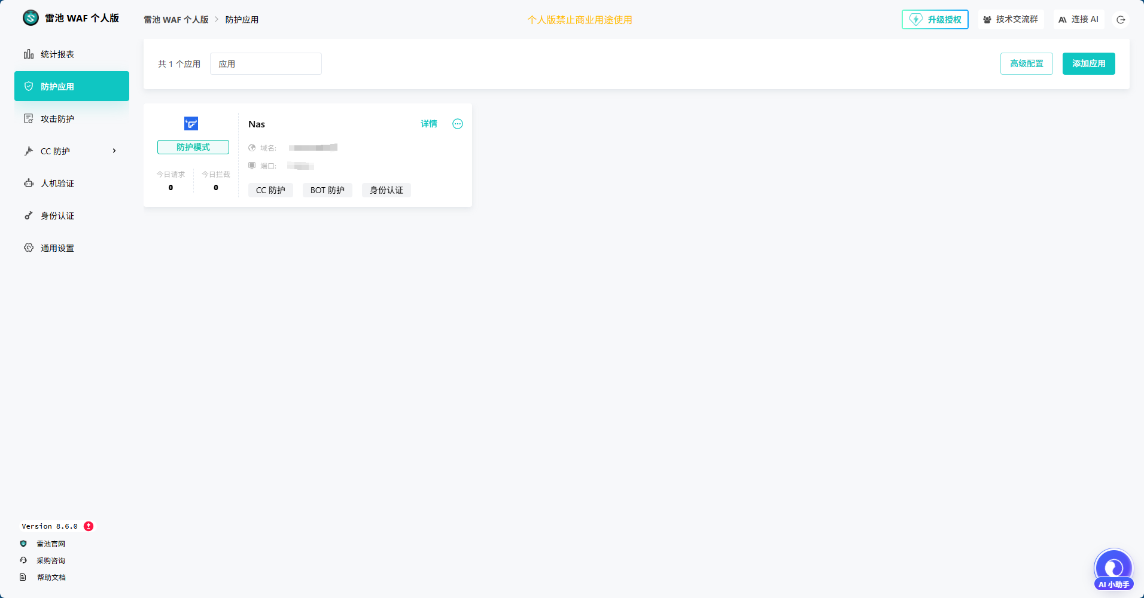Open 身份认证 in the sidebar

72,215
